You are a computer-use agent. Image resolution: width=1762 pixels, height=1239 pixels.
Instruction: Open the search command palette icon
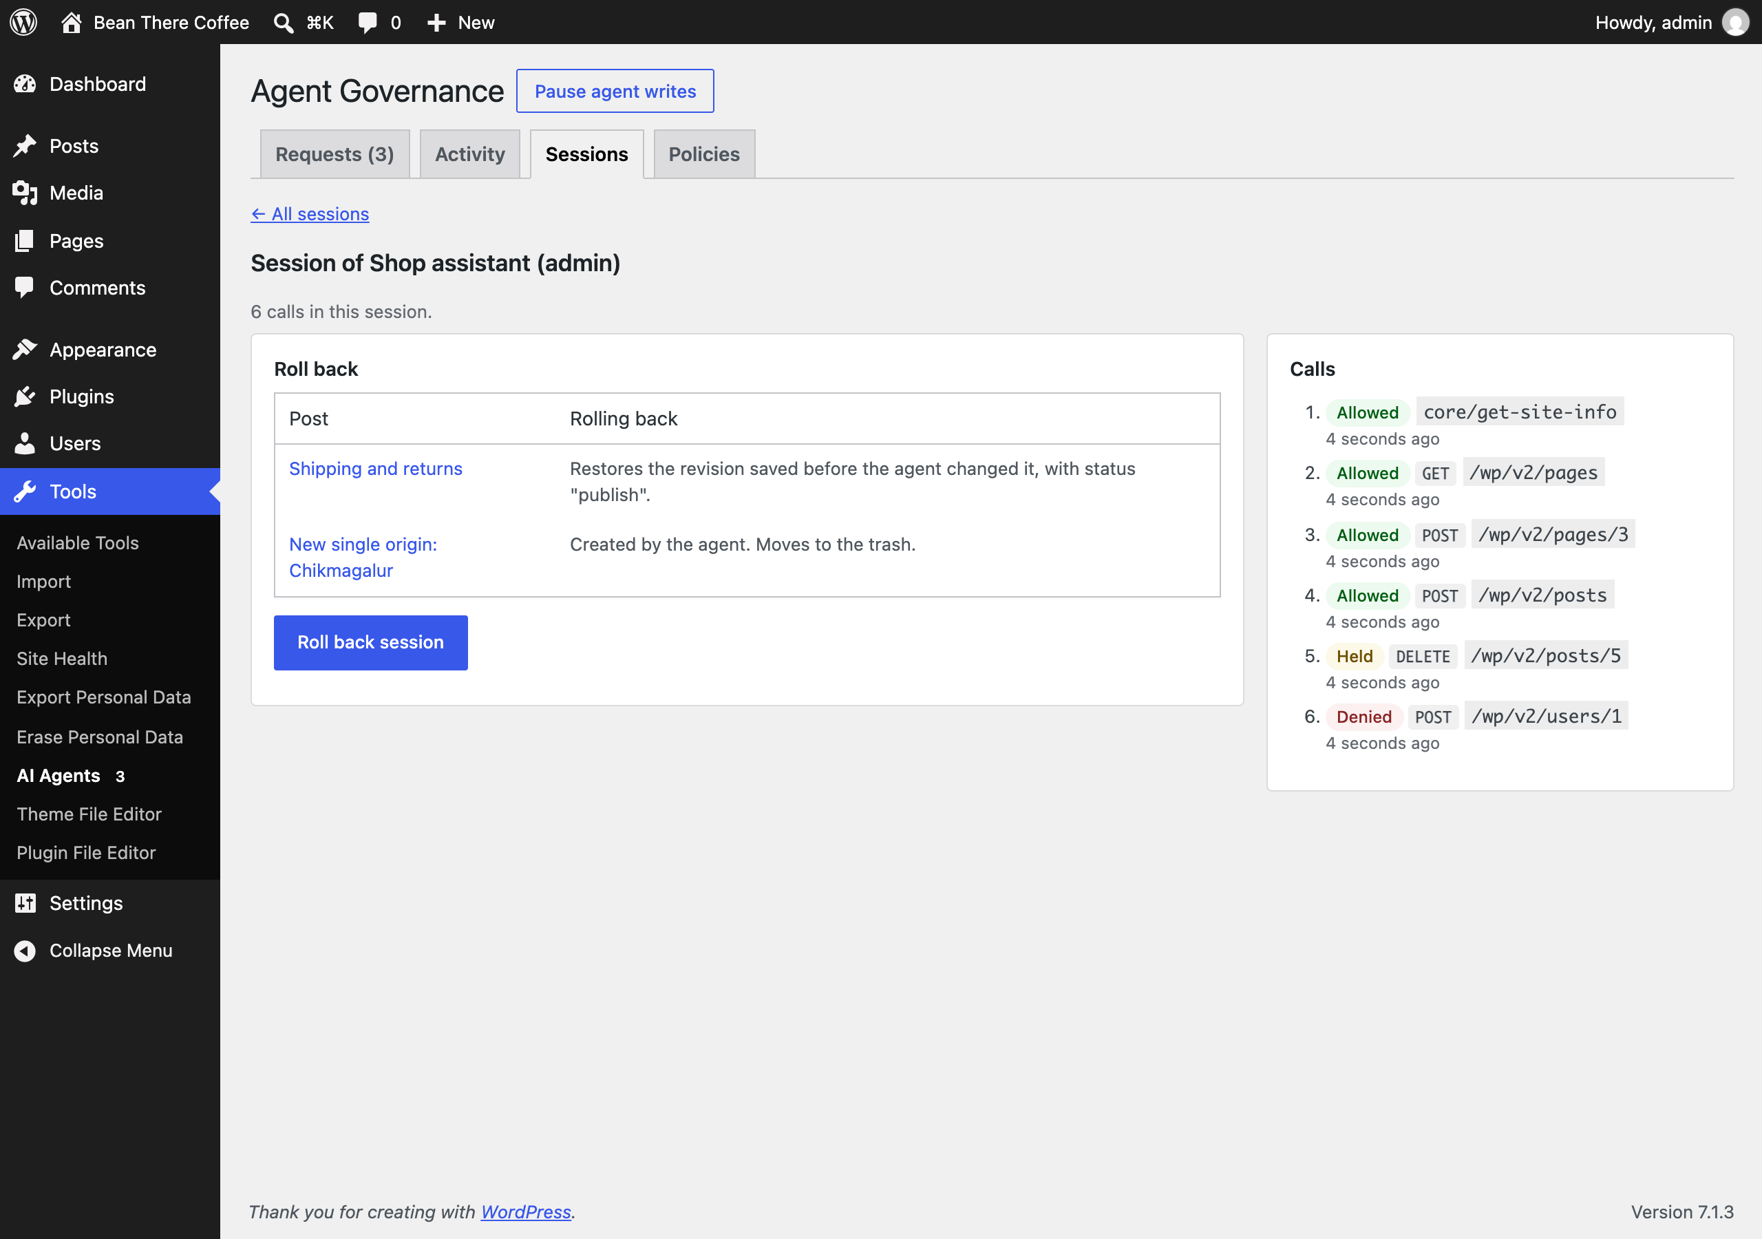[x=283, y=23]
